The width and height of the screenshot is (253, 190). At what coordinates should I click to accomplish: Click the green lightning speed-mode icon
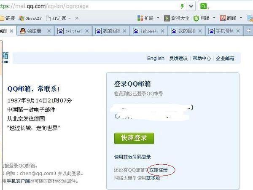coord(182,6)
